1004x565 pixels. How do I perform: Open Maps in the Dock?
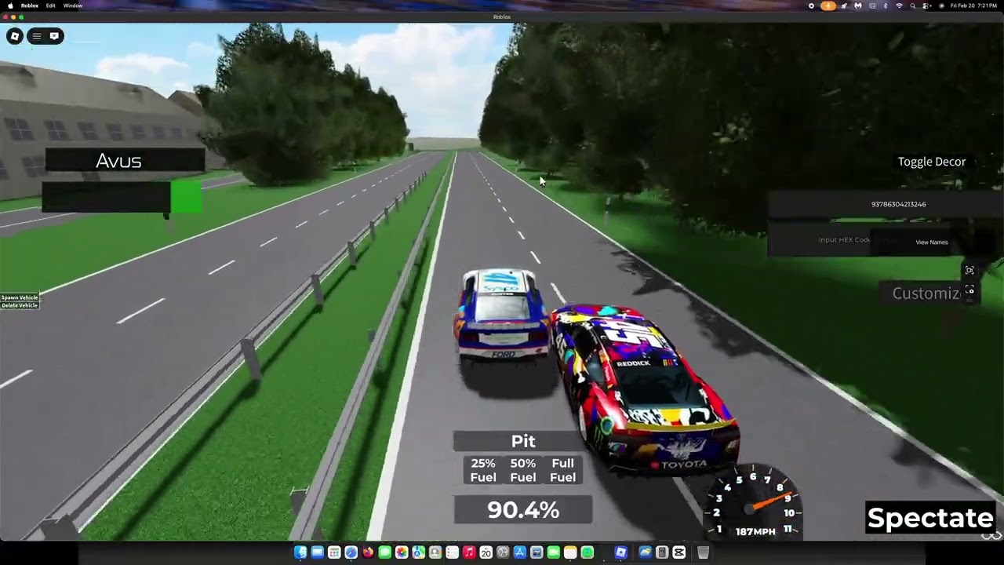pos(419,552)
